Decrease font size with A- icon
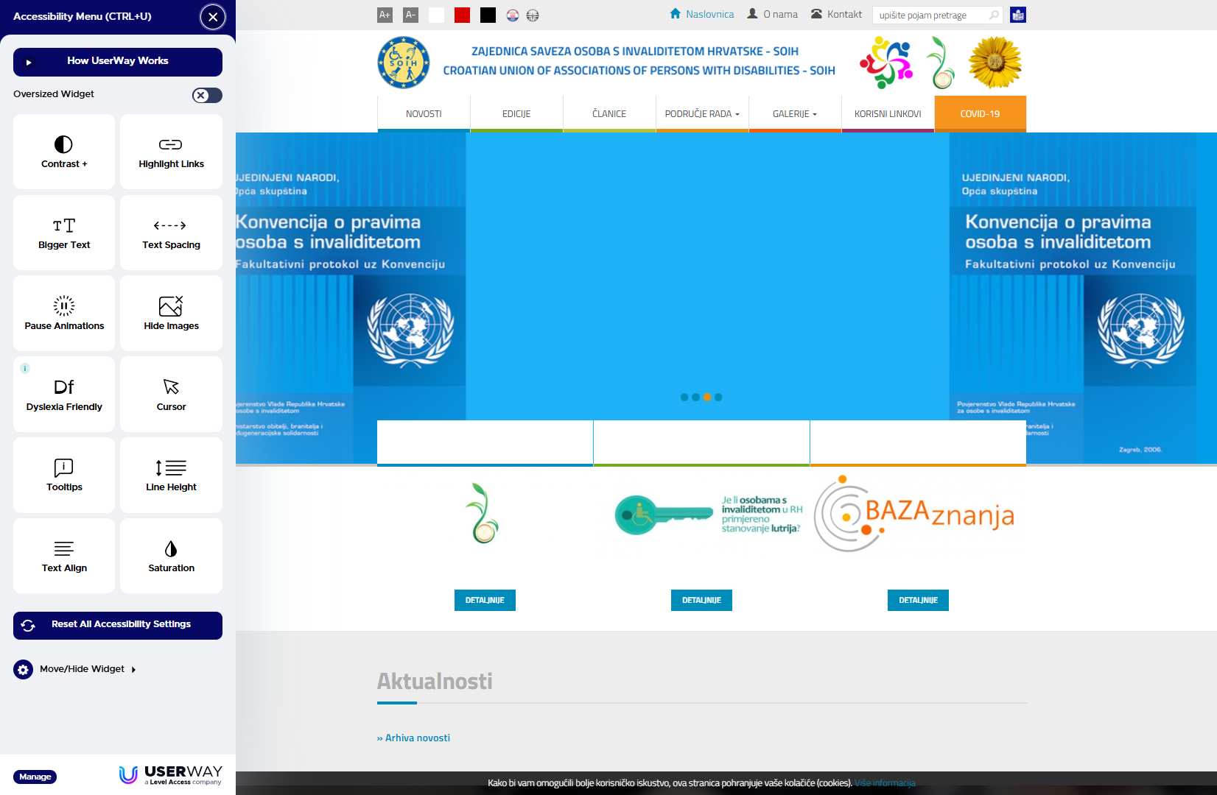 [410, 15]
